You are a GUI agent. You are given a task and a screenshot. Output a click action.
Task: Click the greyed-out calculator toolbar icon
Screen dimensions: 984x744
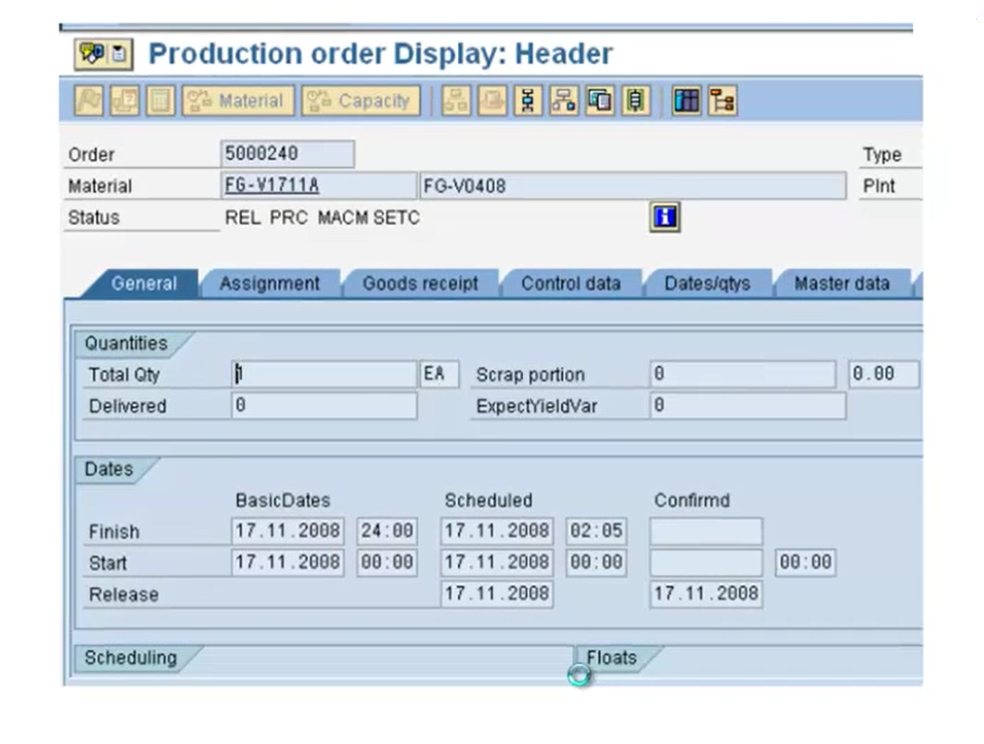161,101
